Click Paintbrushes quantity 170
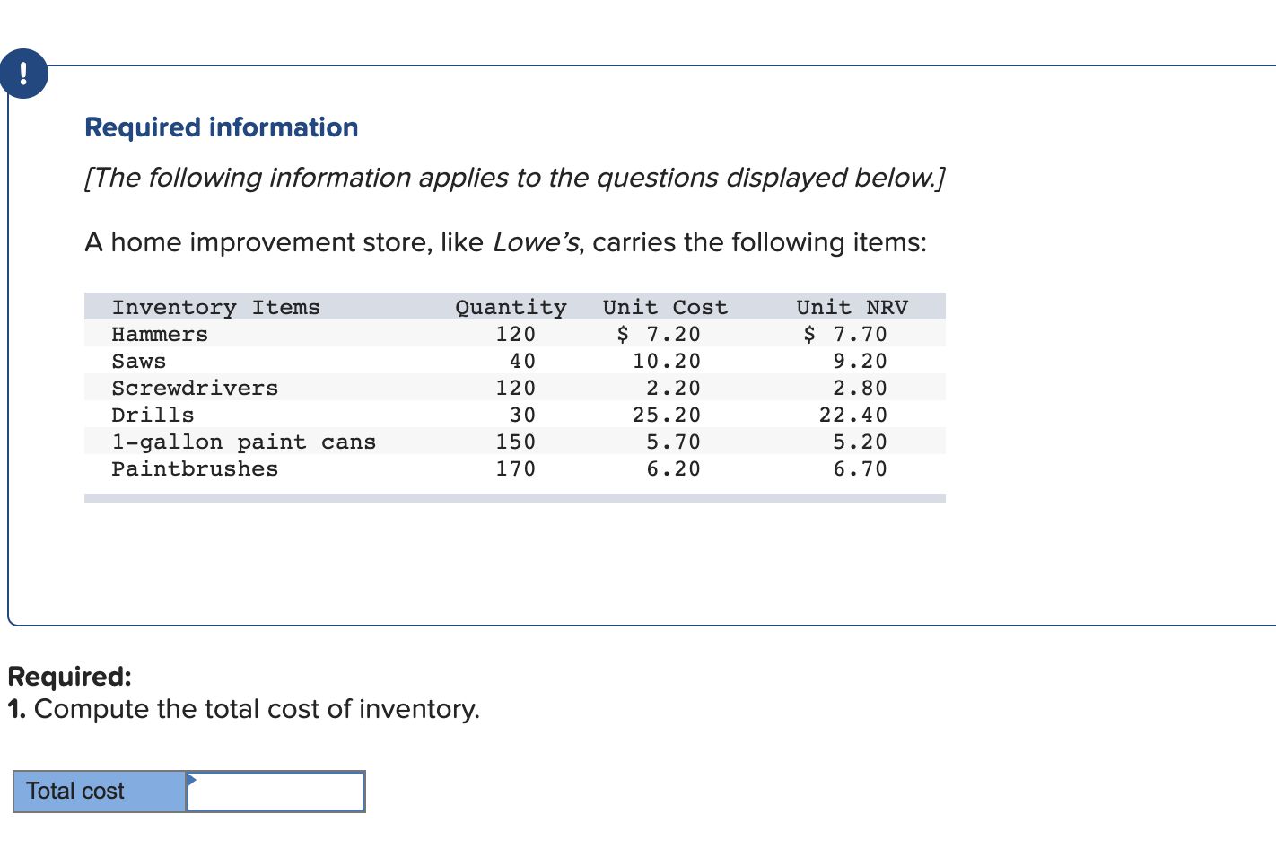Image resolution: width=1276 pixels, height=849 pixels. point(516,468)
